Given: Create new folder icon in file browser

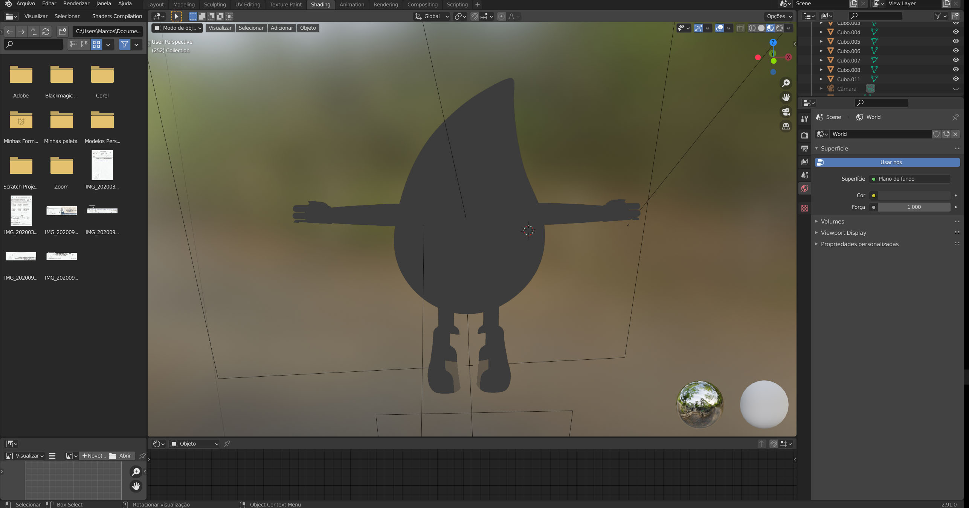Looking at the screenshot, I should pos(63,32).
